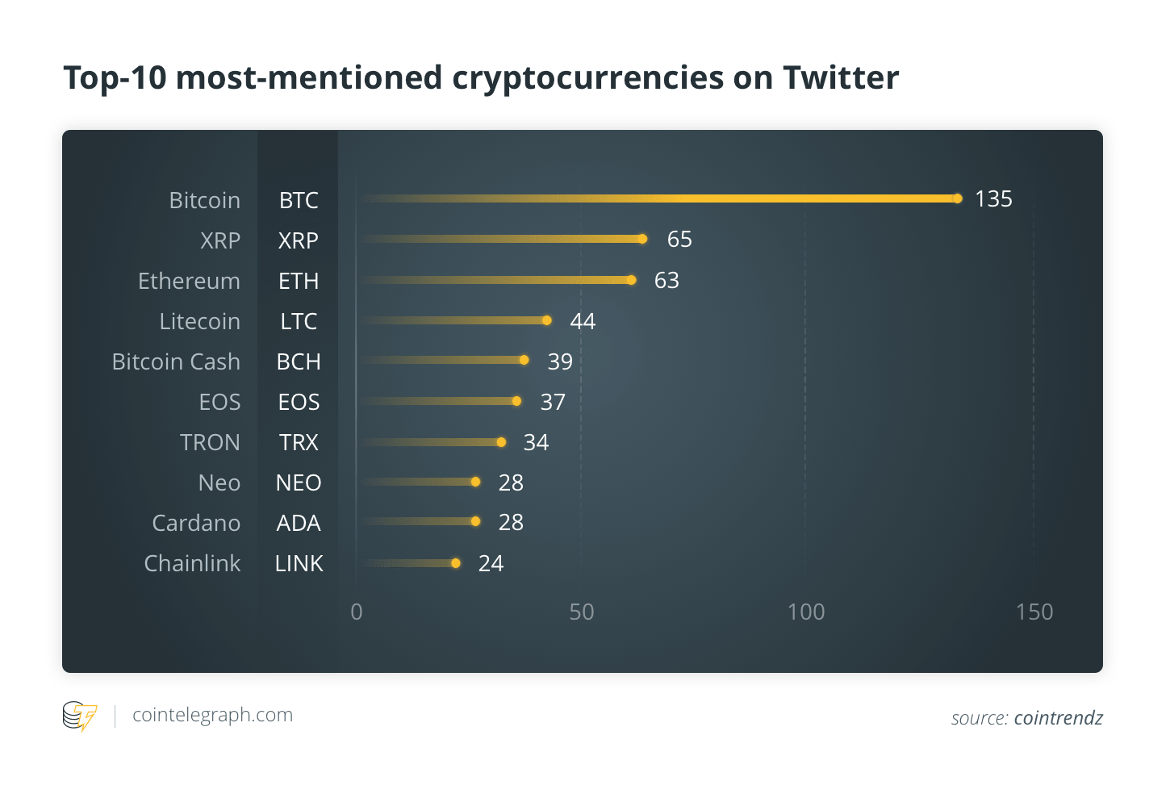Click the Litecoin bar endpoint dot
This screenshot has width=1170, height=802.
coord(546,320)
